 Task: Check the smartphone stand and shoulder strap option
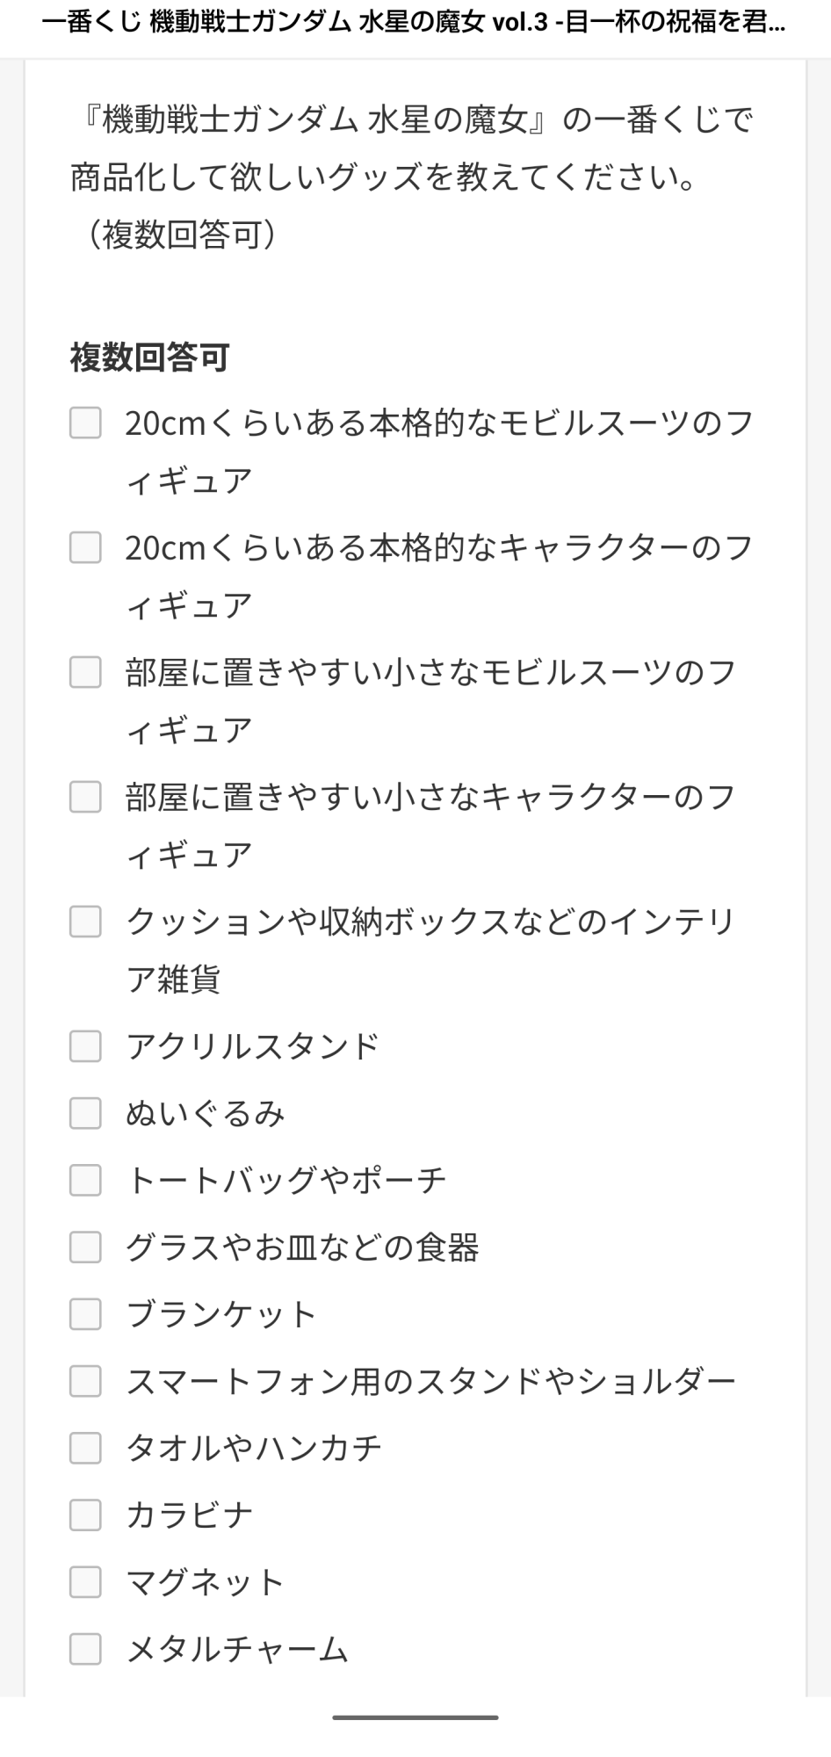(x=85, y=1381)
